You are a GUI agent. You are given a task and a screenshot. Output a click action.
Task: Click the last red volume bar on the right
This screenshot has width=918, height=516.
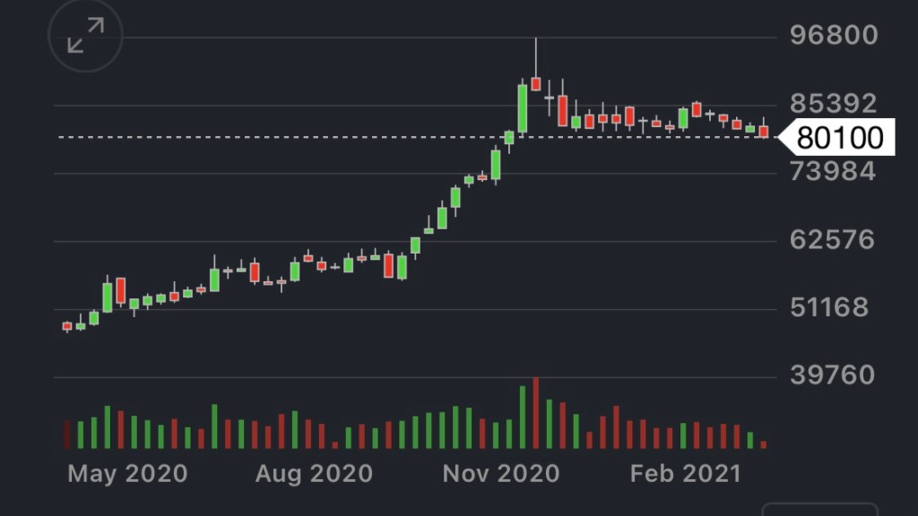tap(764, 443)
